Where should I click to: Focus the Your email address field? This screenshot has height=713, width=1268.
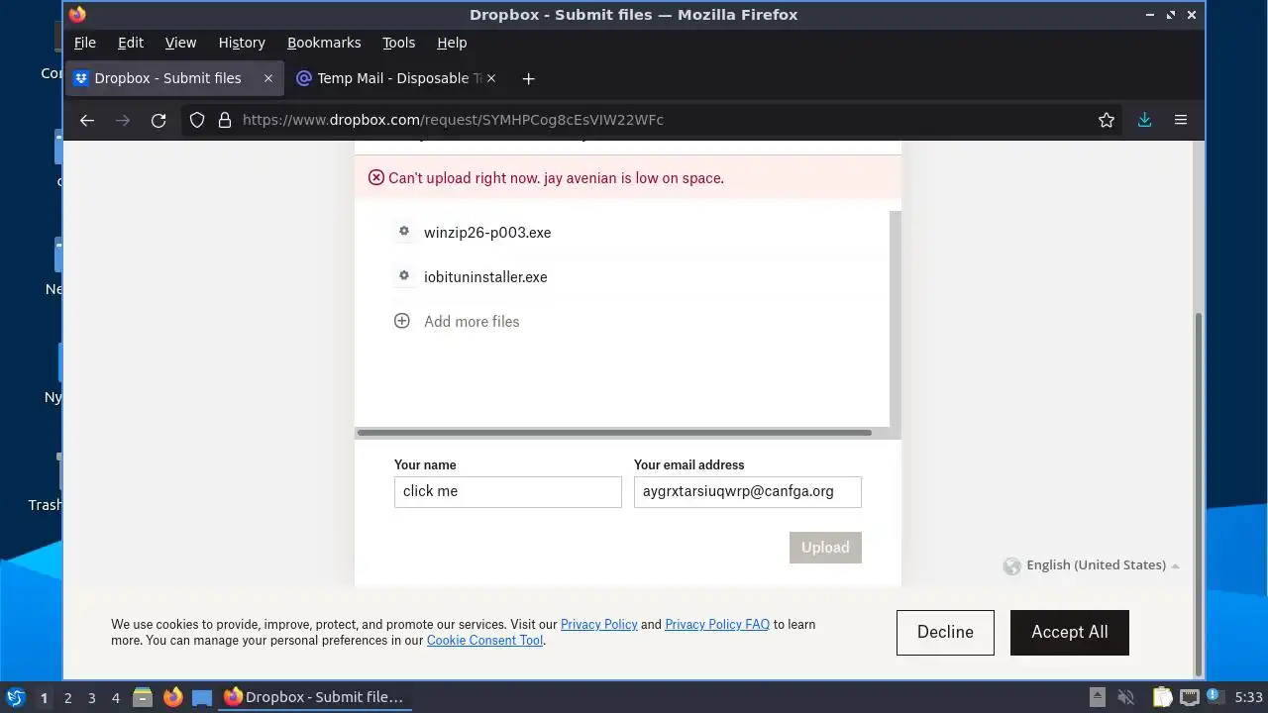pyautogui.click(x=748, y=492)
